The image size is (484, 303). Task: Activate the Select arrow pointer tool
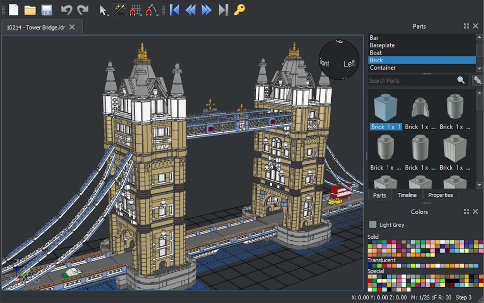(x=103, y=10)
